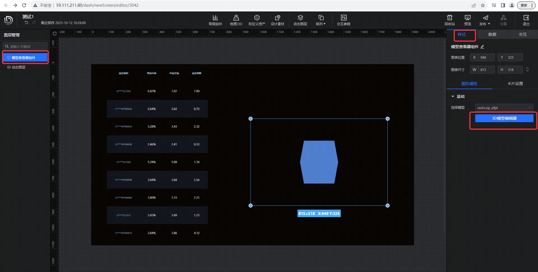Open the 选择模型 model dropdown
This screenshot has width=538, height=272.
coord(504,108)
